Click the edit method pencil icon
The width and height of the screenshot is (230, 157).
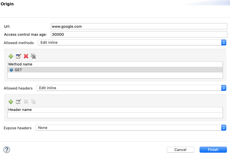pos(18,56)
